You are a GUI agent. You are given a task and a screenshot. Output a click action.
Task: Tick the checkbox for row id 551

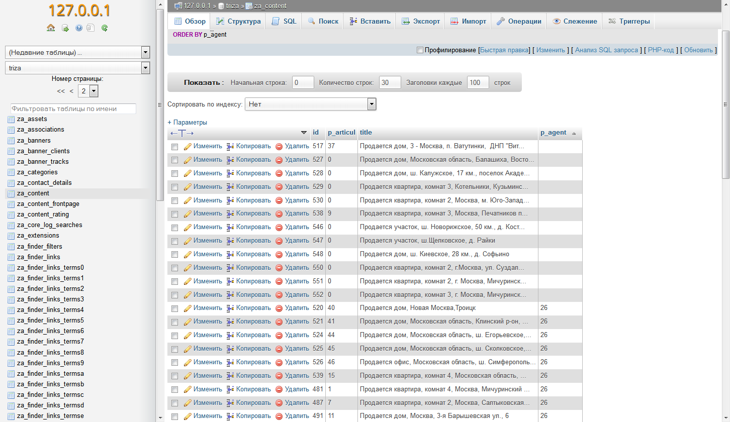[174, 281]
